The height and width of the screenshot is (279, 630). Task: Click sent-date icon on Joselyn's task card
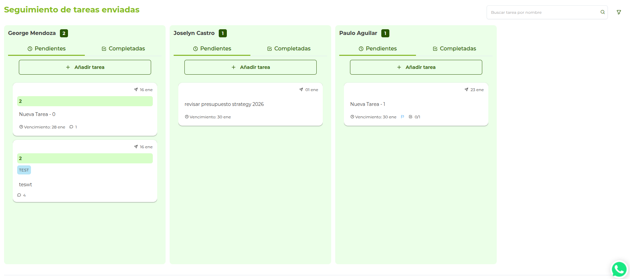(x=301, y=90)
